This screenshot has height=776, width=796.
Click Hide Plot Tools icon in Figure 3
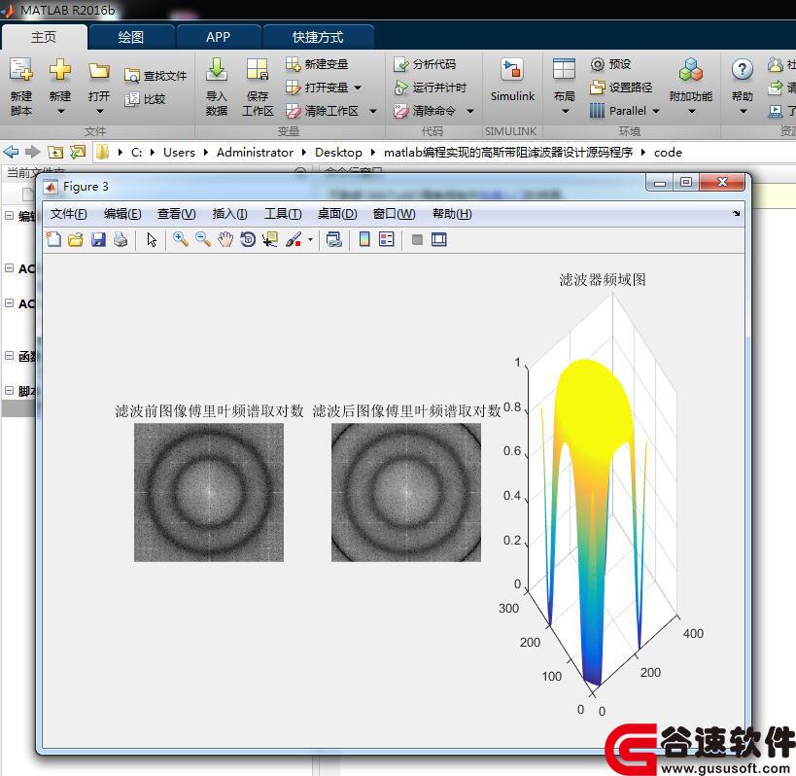point(417,239)
